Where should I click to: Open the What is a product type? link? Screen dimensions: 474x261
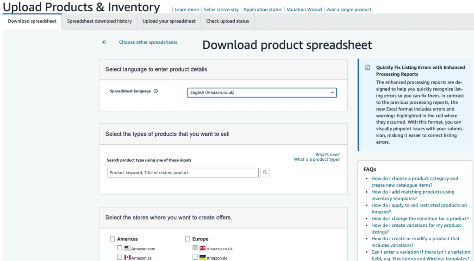(317, 159)
